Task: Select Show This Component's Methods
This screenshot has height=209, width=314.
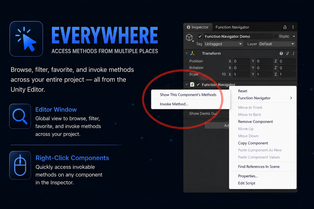Action: point(188,95)
